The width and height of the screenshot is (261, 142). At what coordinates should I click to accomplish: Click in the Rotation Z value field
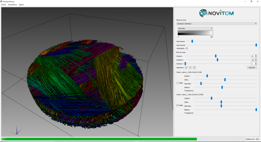(x=253, y=64)
